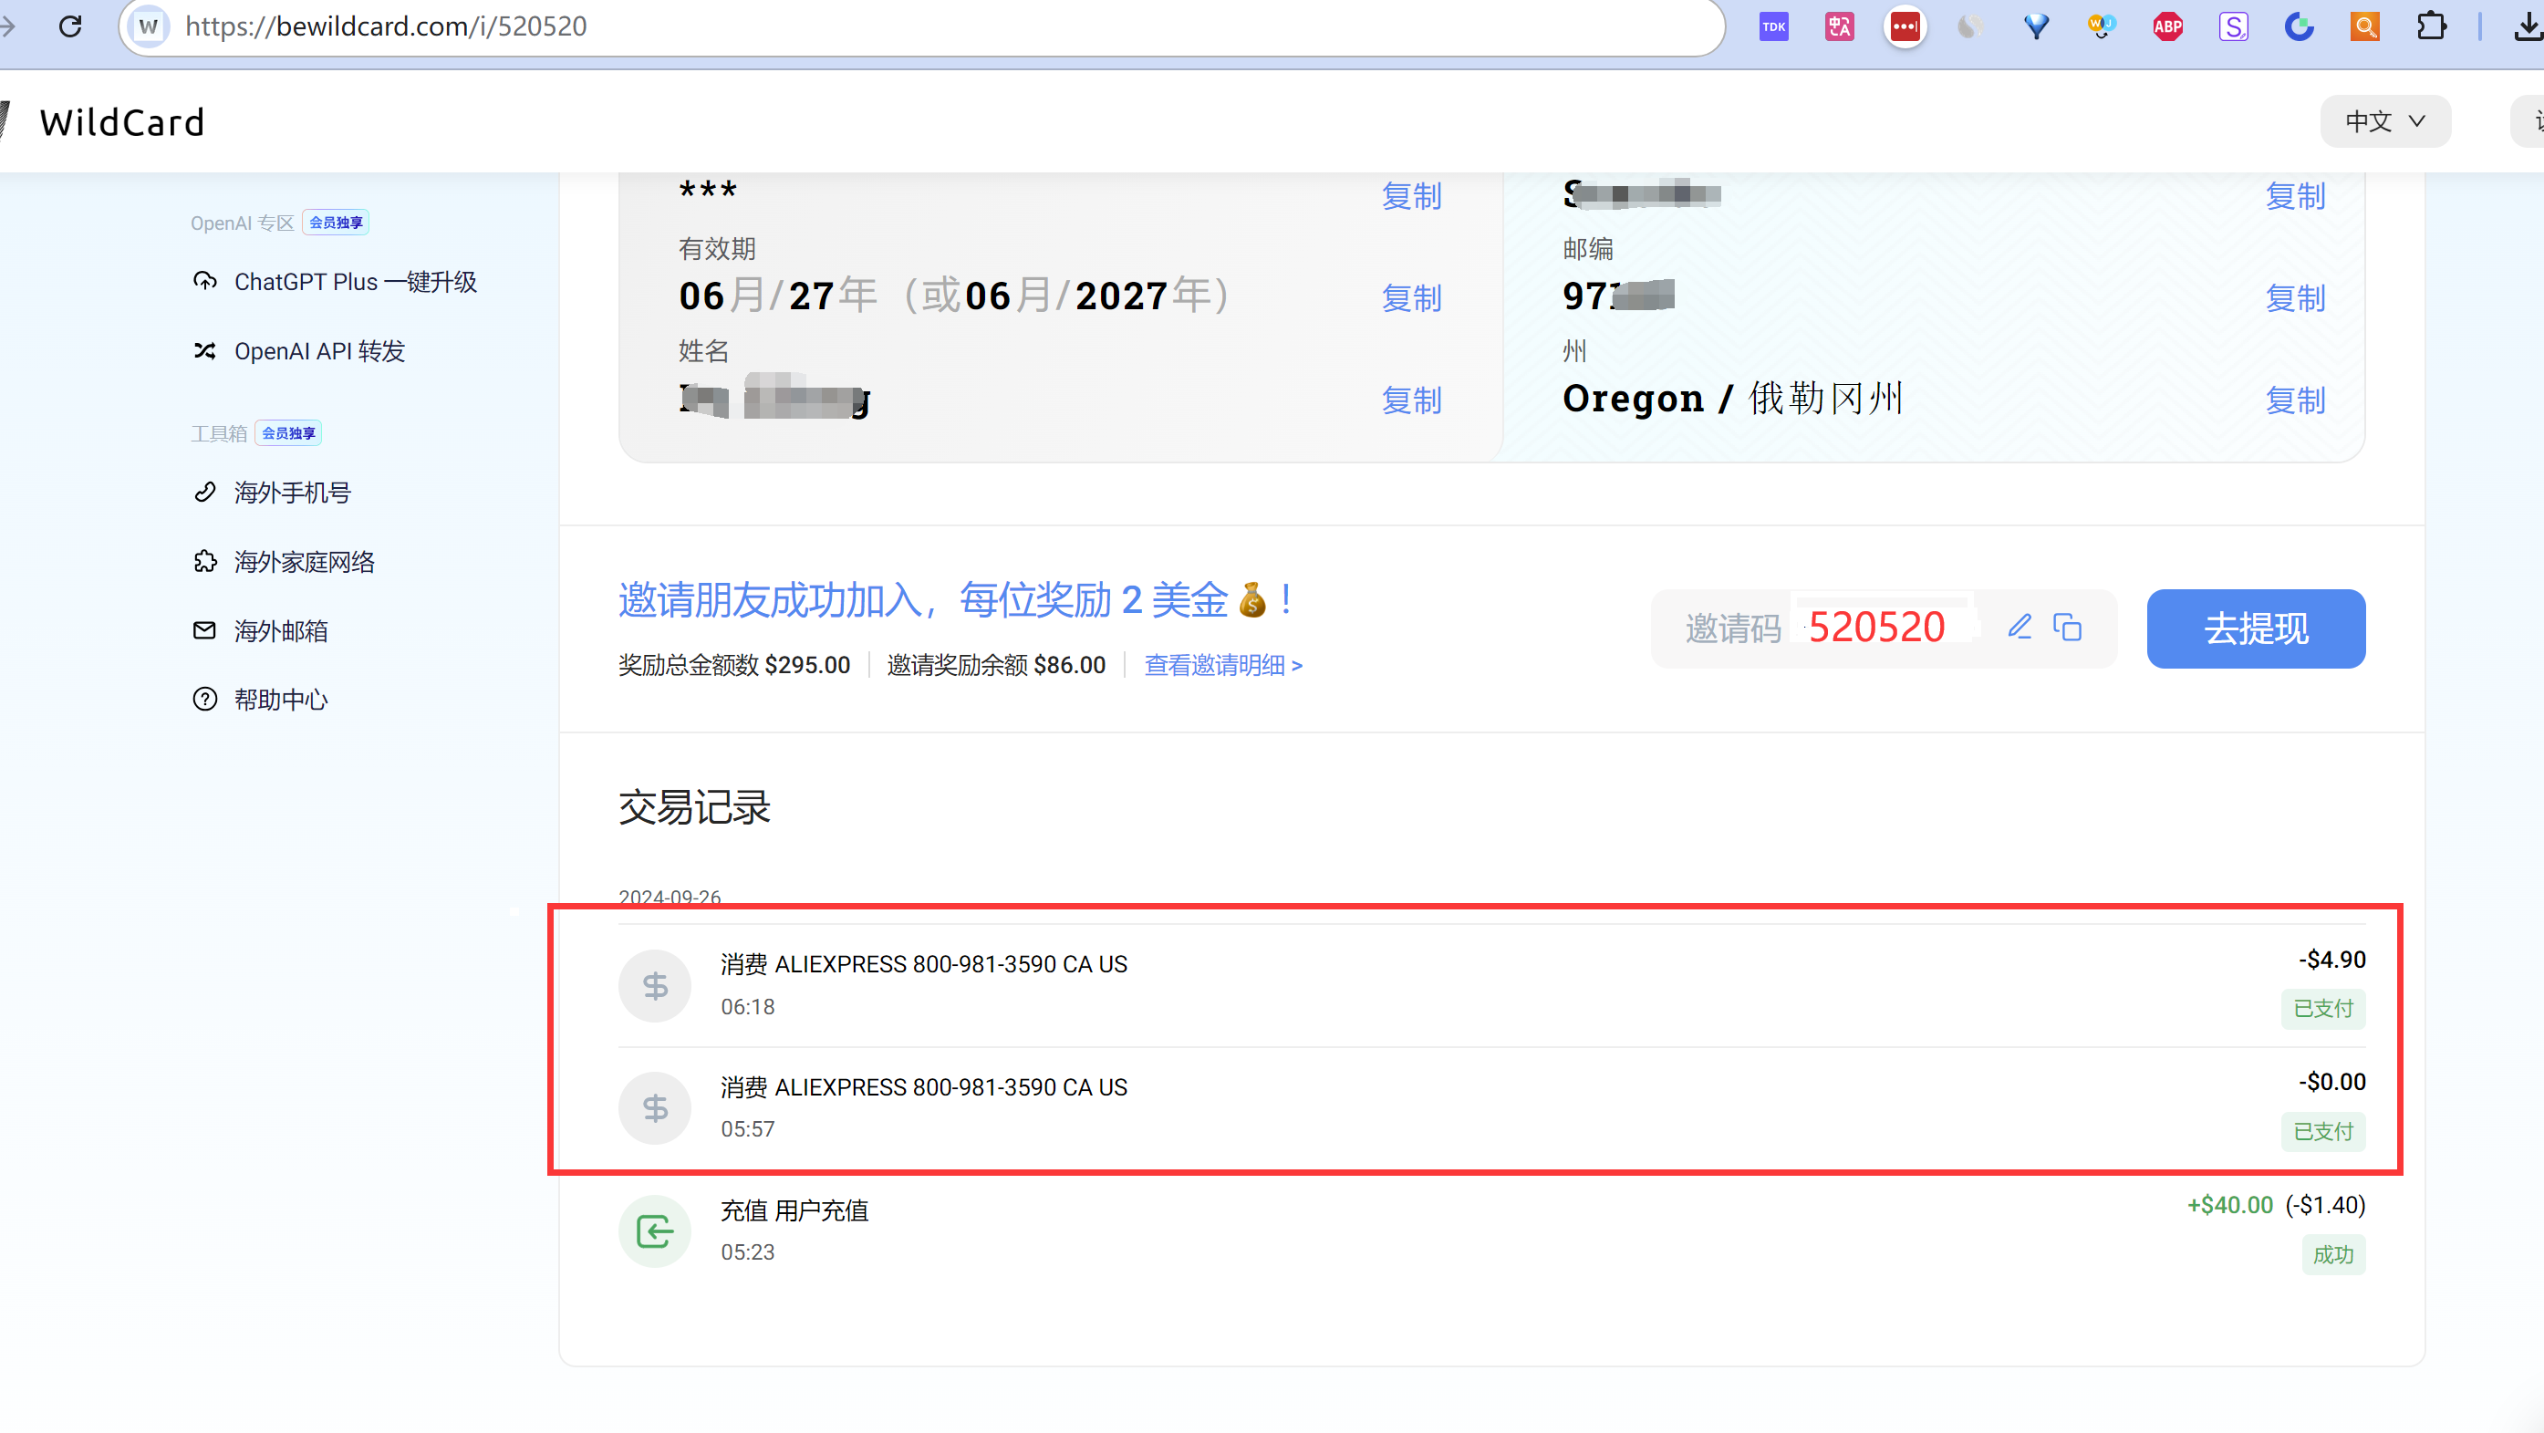
Task: Click green deposit icon of 用户充值
Action: coord(655,1231)
